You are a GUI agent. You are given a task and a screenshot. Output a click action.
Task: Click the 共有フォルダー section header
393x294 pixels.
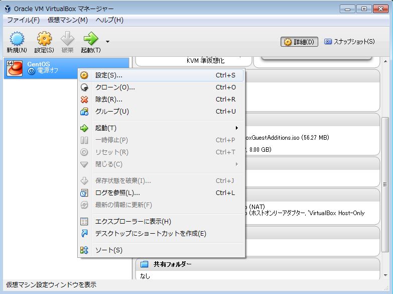point(257,264)
